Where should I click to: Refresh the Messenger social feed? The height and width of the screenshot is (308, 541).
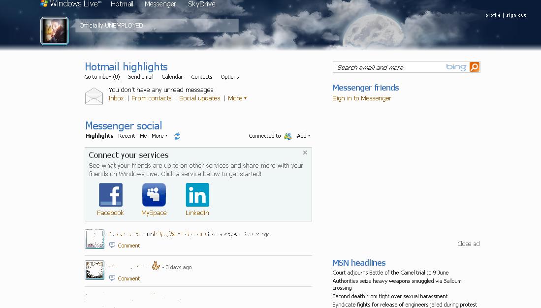click(177, 136)
